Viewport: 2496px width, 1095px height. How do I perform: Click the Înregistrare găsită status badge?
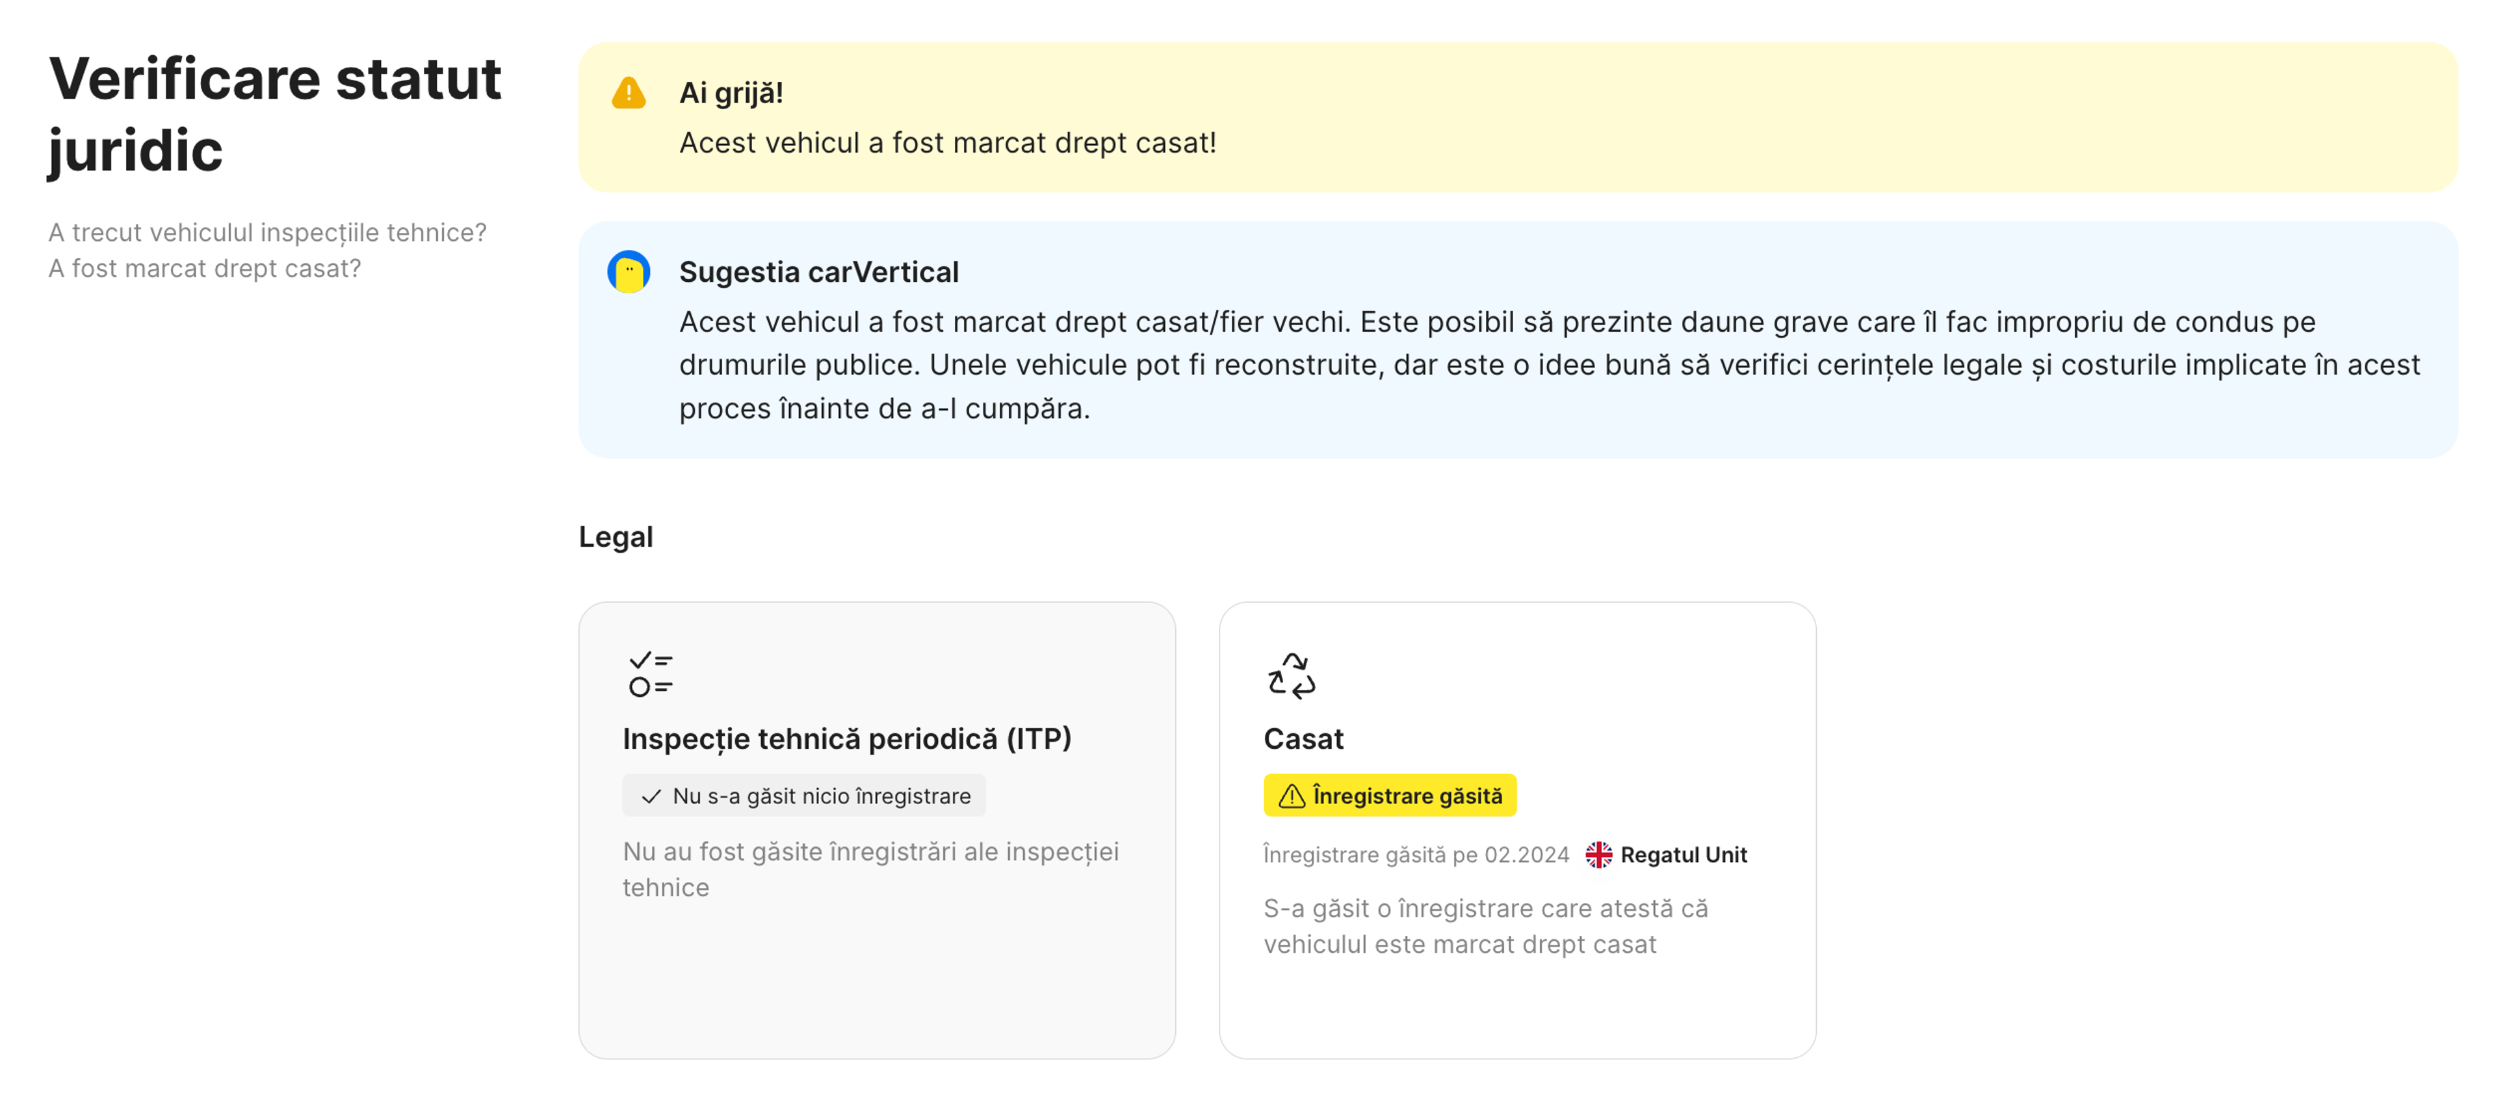(x=1390, y=796)
